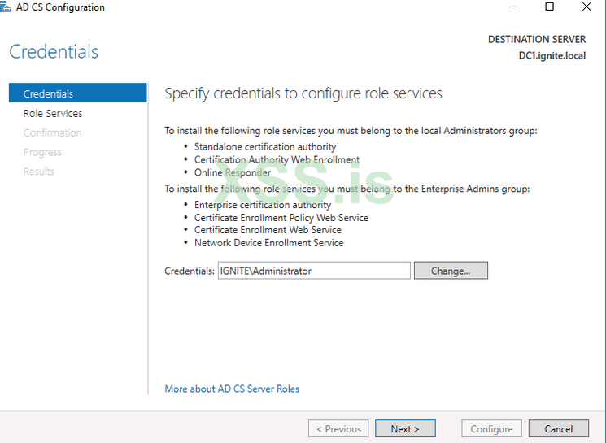Viewport: 606px width, 443px height.
Task: Proceed with the Next button
Action: tap(405, 428)
